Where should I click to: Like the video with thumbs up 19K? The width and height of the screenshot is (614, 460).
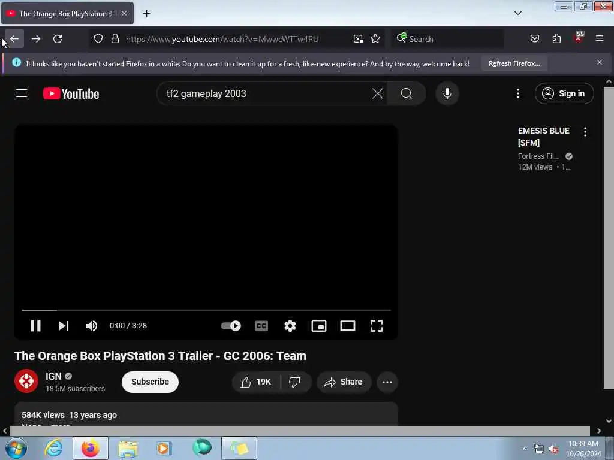[x=257, y=382]
